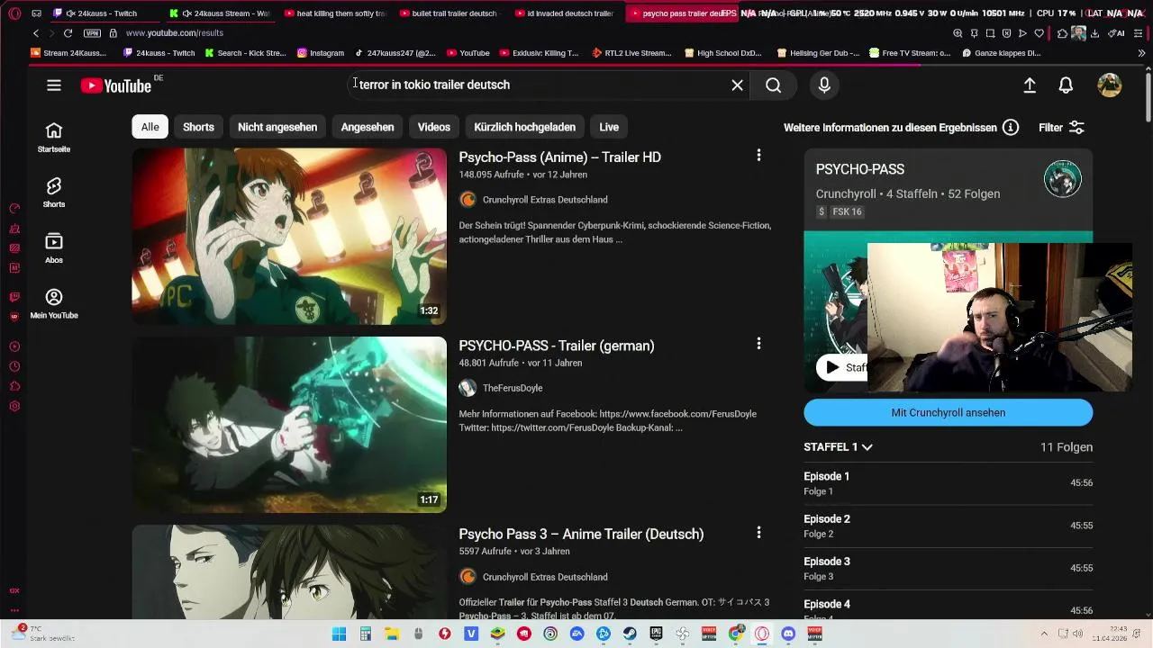1153x648 pixels.
Task: Click the info icon beside Weitere Informationen
Action: pos(1011,127)
